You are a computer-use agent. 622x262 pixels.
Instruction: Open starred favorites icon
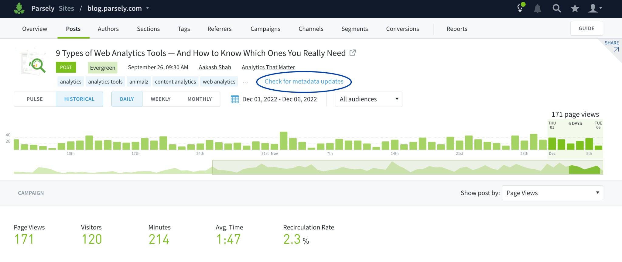tap(575, 8)
